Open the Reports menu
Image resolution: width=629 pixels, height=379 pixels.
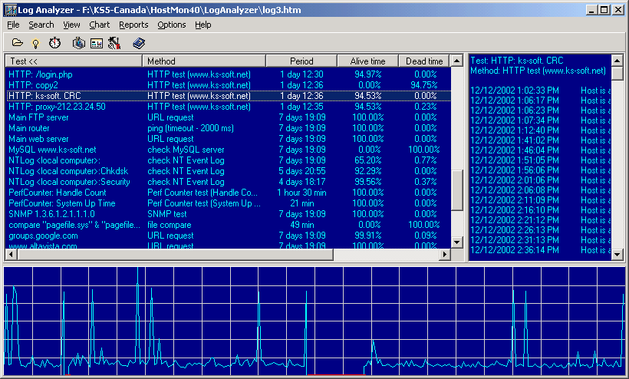(x=133, y=25)
